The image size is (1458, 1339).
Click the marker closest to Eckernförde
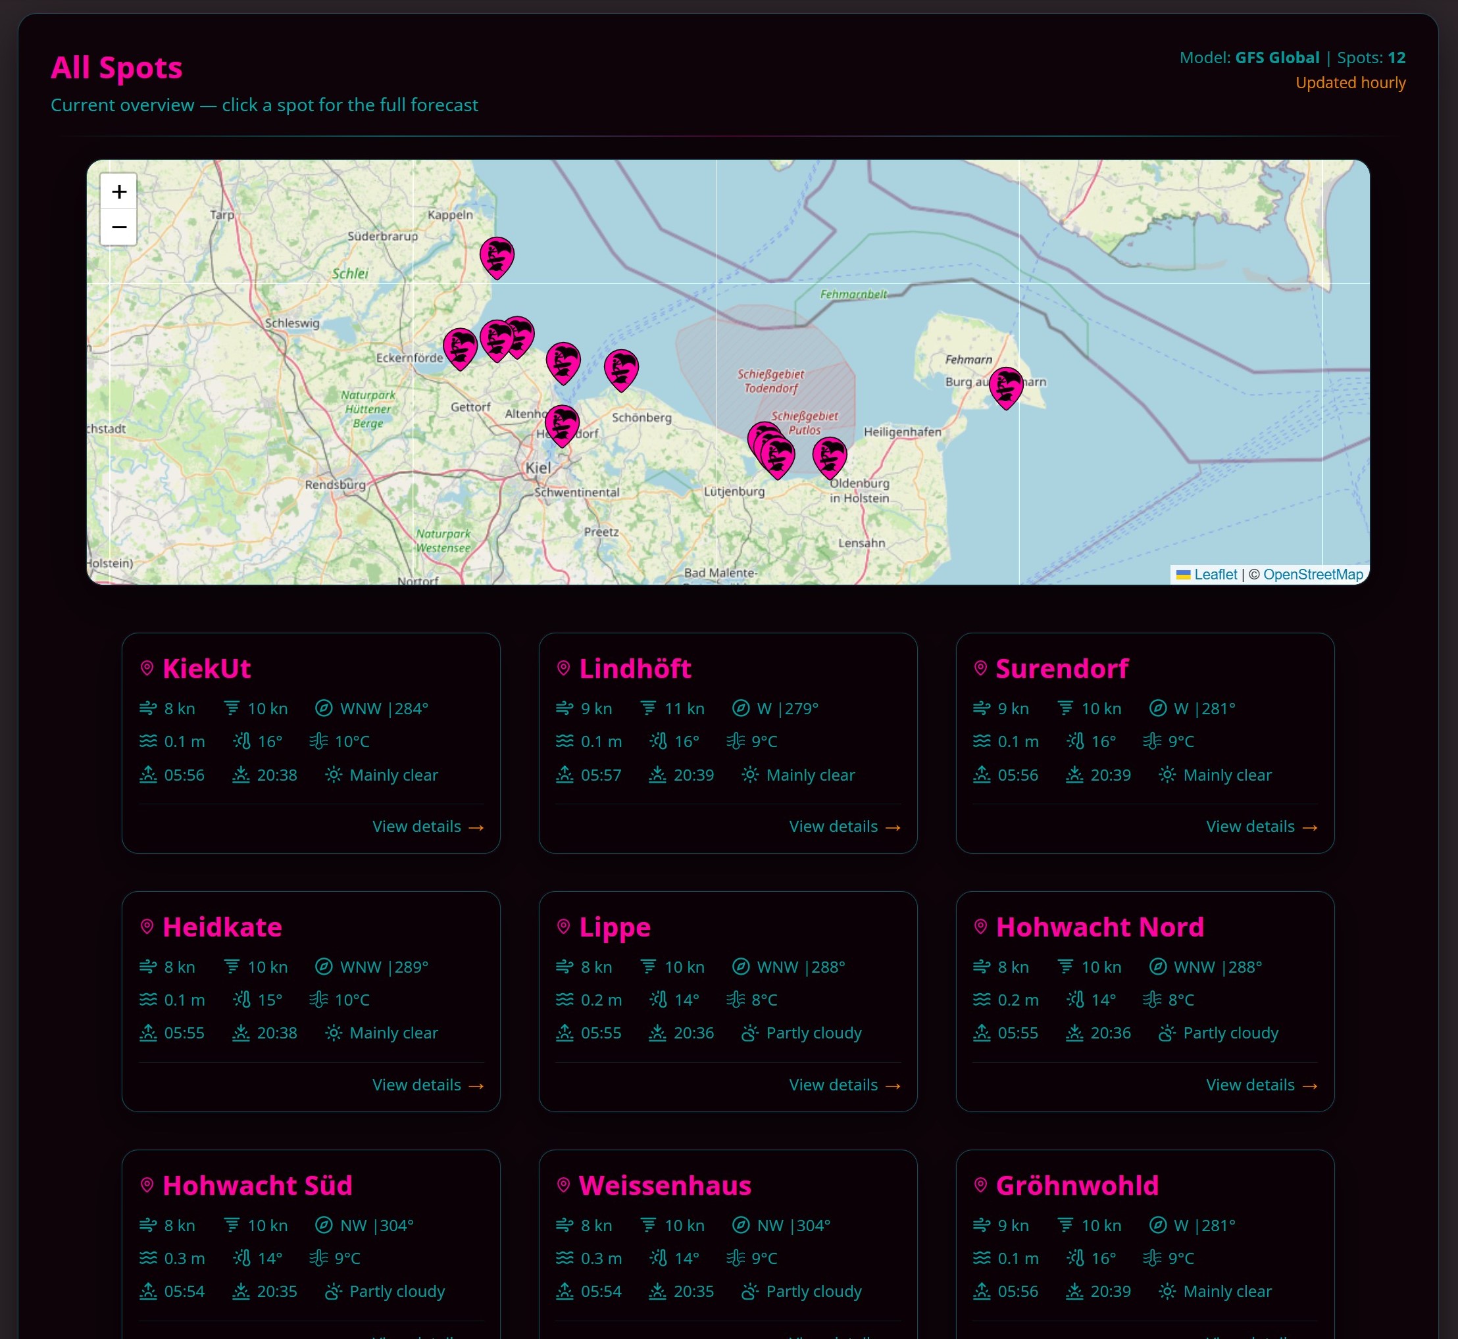pyautogui.click(x=460, y=347)
